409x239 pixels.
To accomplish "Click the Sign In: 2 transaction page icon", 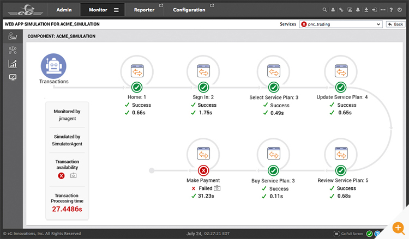I will [x=203, y=71].
